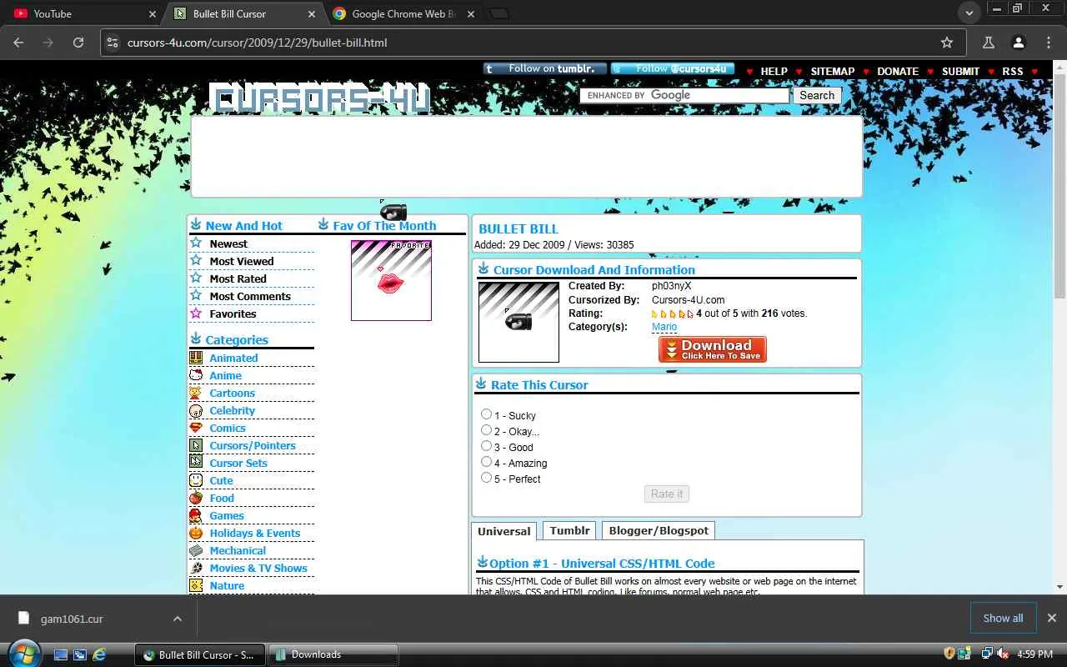Select the '1 - Sucky' rating

click(x=487, y=414)
